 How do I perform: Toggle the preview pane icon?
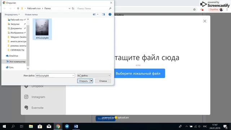pyautogui.click(x=104, y=14)
